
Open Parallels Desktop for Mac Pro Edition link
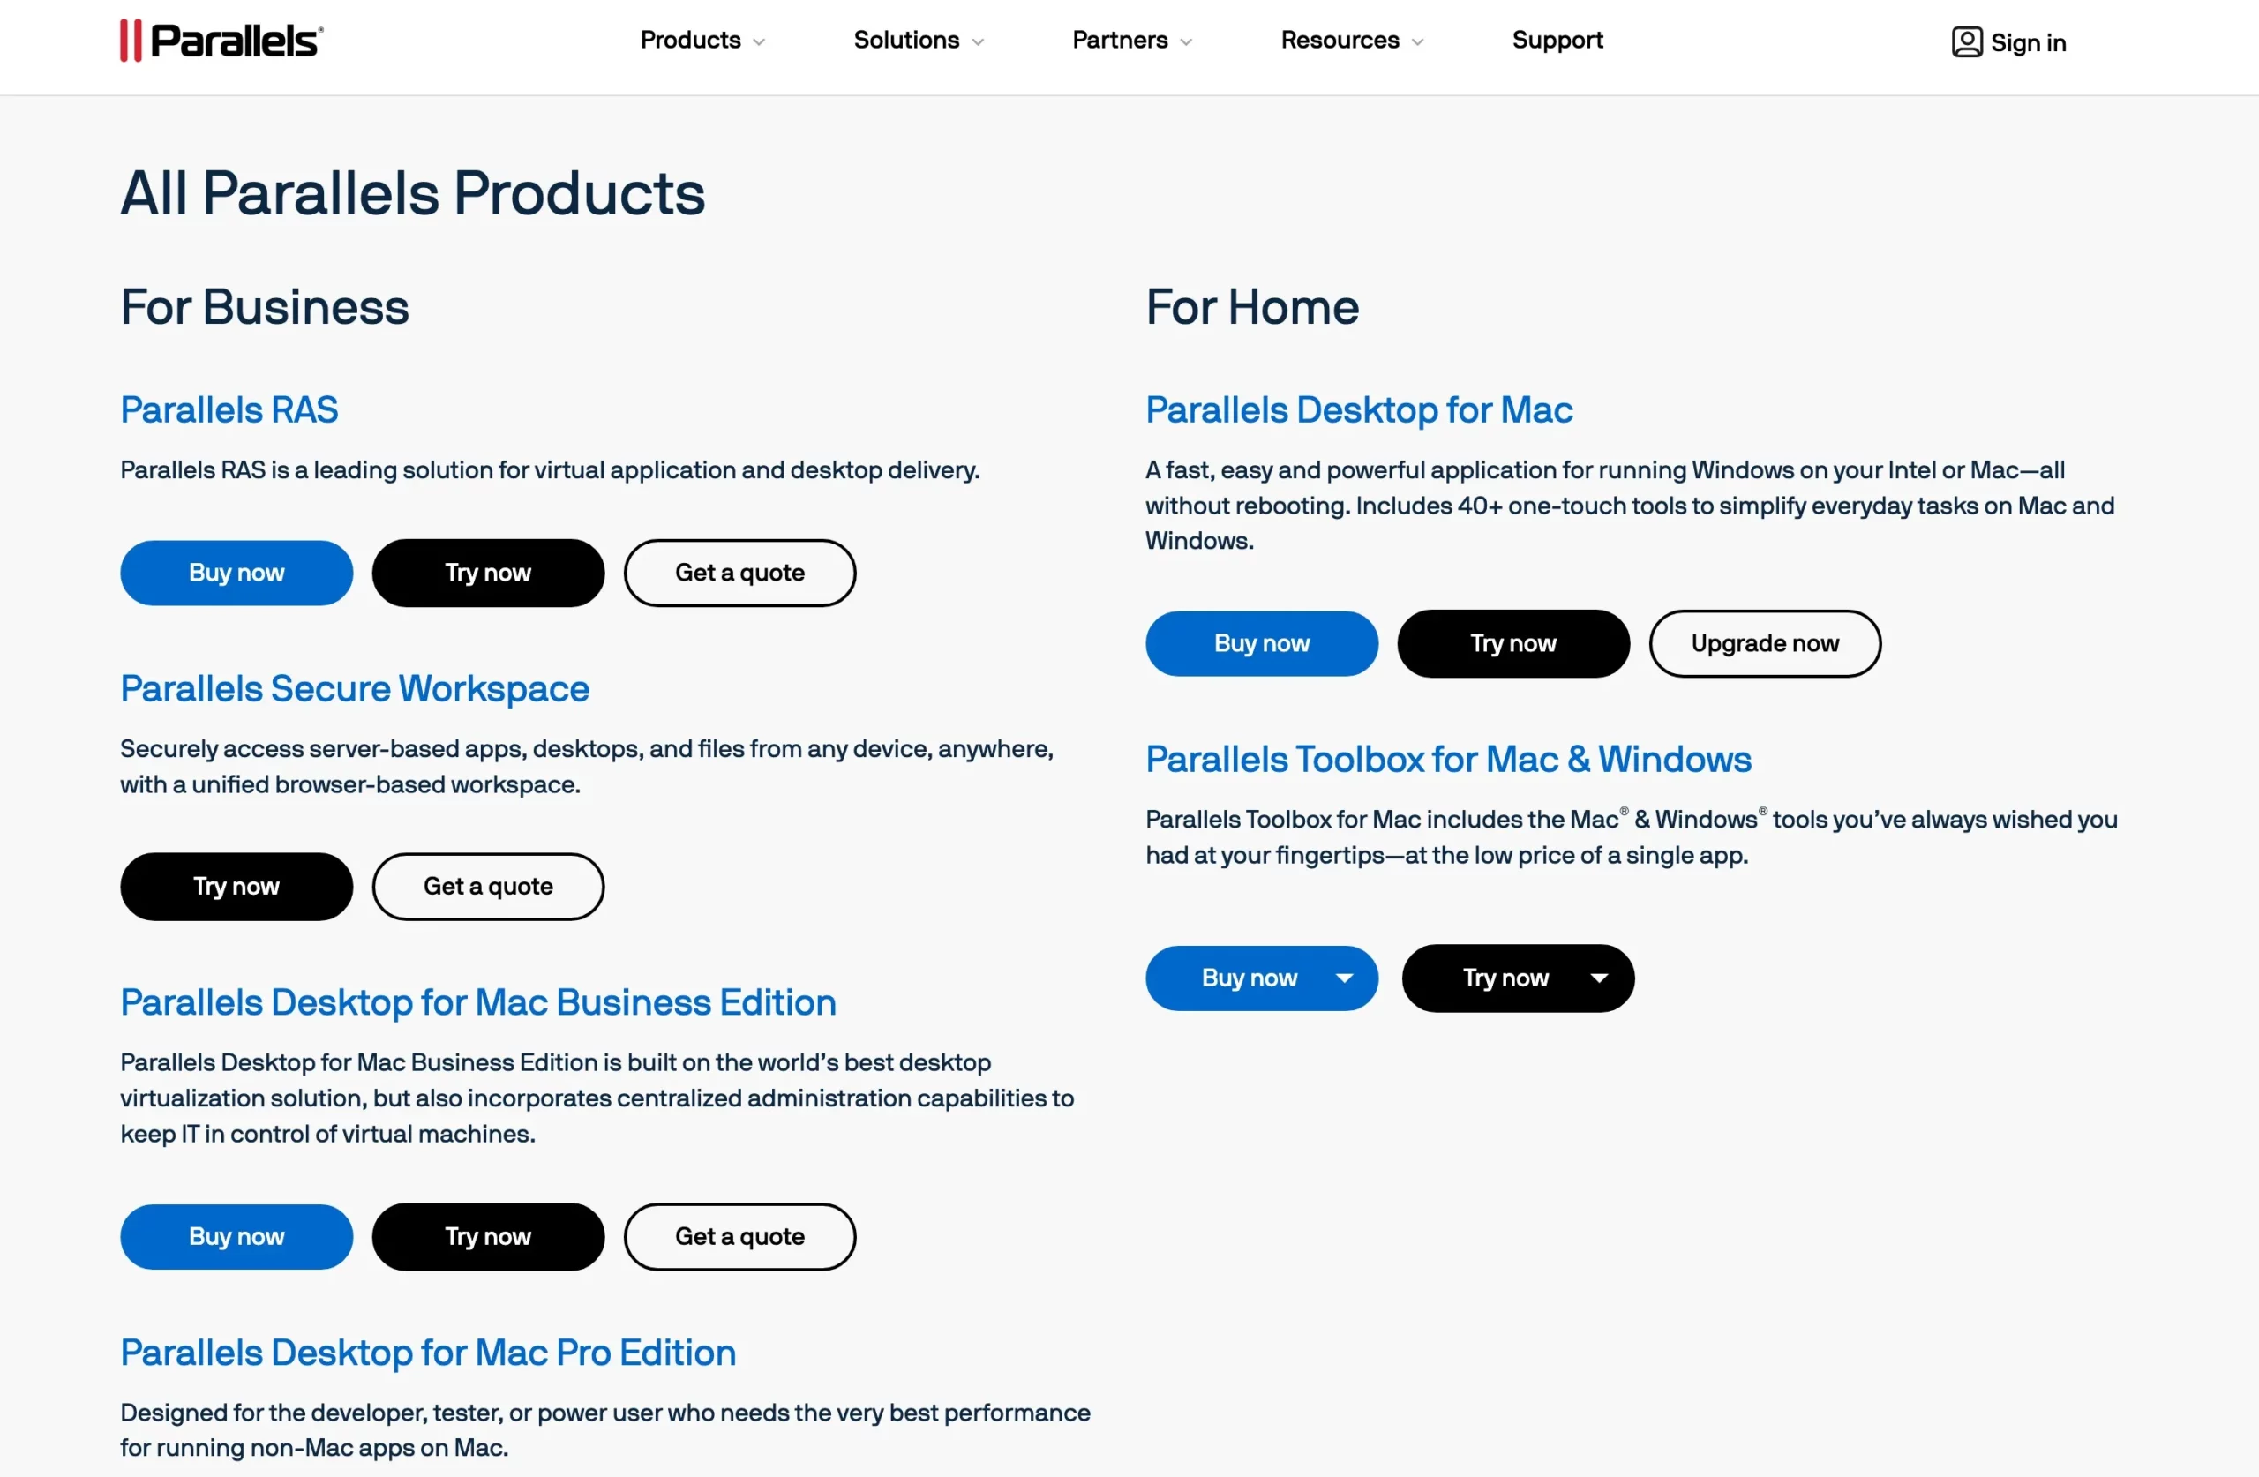tap(427, 1352)
